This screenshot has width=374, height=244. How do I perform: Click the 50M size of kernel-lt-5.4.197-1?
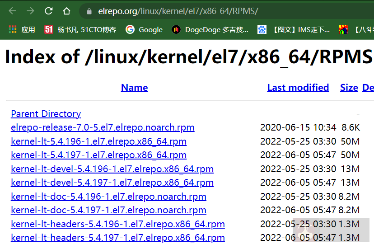350,155
